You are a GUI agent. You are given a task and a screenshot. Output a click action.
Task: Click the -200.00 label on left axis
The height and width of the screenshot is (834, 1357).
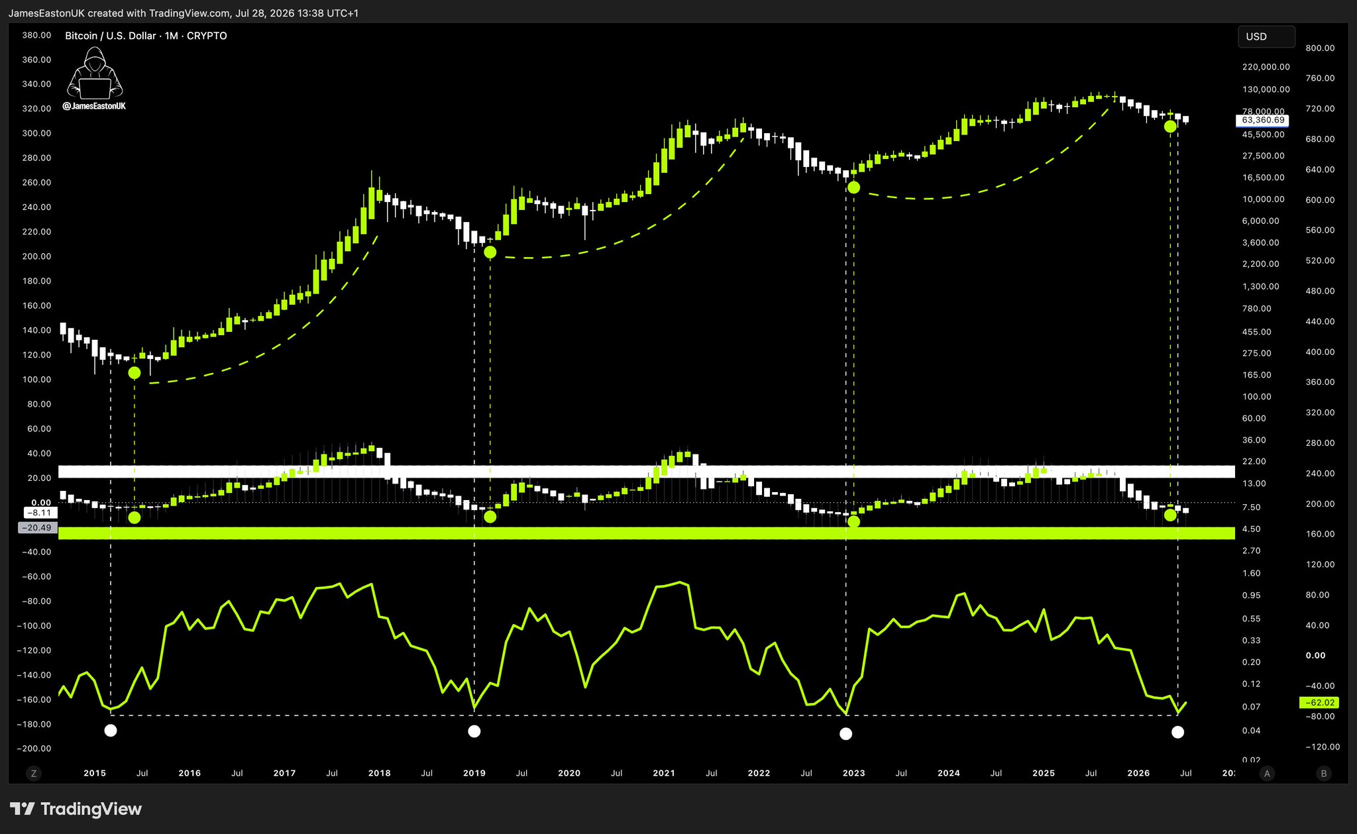pyautogui.click(x=34, y=749)
